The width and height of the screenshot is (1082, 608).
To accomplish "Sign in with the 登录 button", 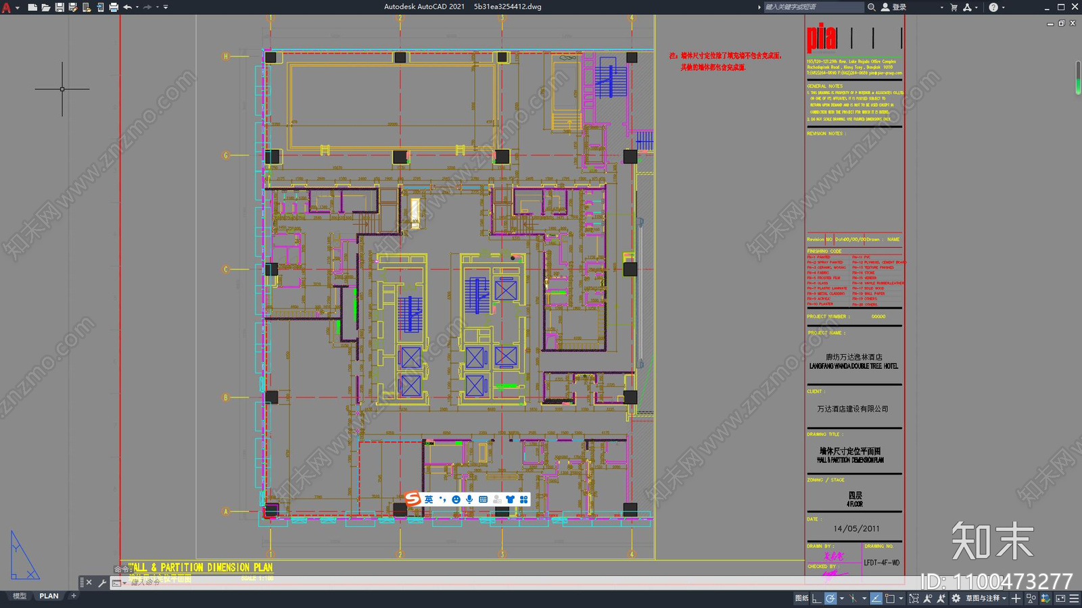I will [x=893, y=7].
